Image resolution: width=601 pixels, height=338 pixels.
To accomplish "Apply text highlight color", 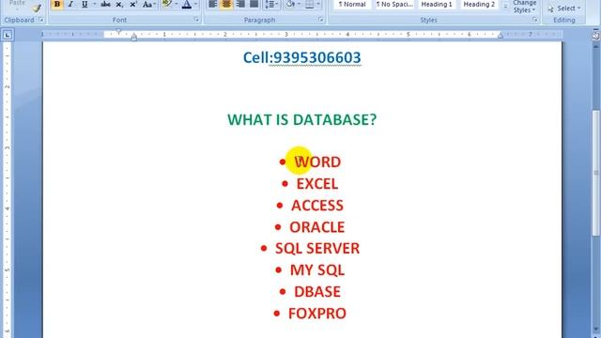I will click(x=167, y=4).
